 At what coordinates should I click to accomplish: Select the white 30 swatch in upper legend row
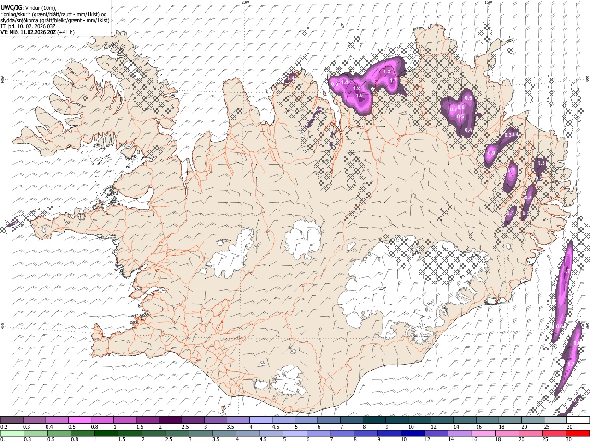coord(577,420)
